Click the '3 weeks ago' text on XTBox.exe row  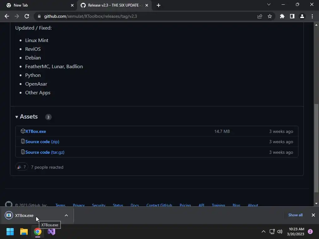(281, 132)
